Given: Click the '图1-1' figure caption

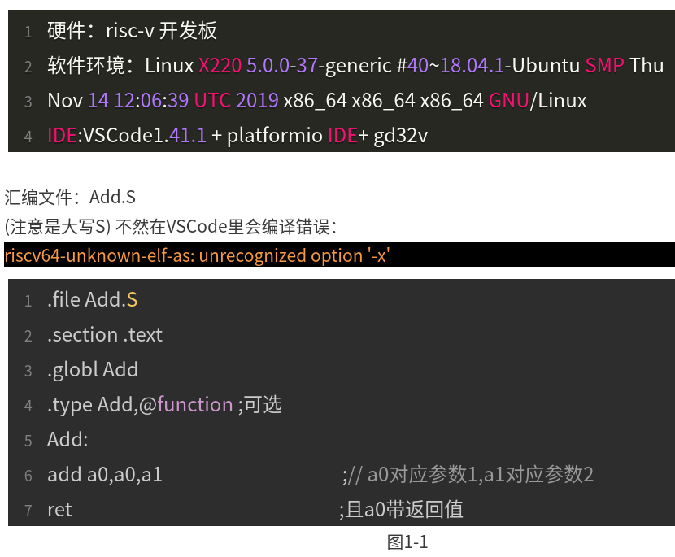Looking at the screenshot, I should coord(407,542).
